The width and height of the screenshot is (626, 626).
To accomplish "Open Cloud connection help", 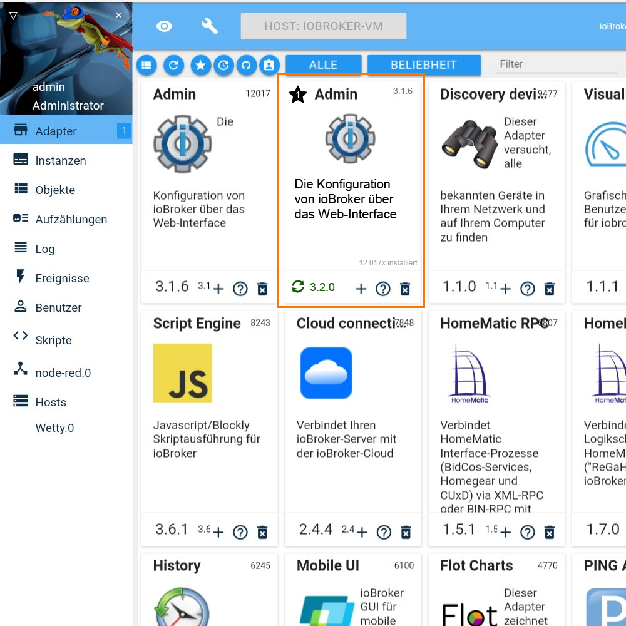I will (x=384, y=532).
